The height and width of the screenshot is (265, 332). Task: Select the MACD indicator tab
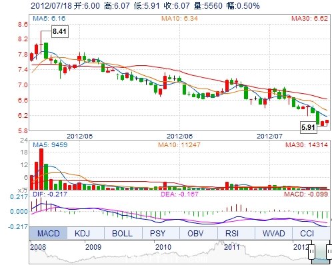point(48,233)
